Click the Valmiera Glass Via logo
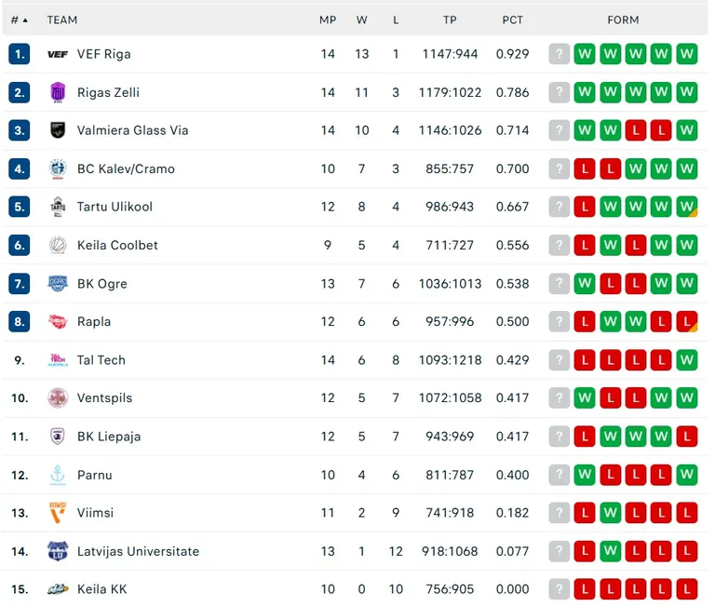This screenshot has width=715, height=606. (58, 130)
